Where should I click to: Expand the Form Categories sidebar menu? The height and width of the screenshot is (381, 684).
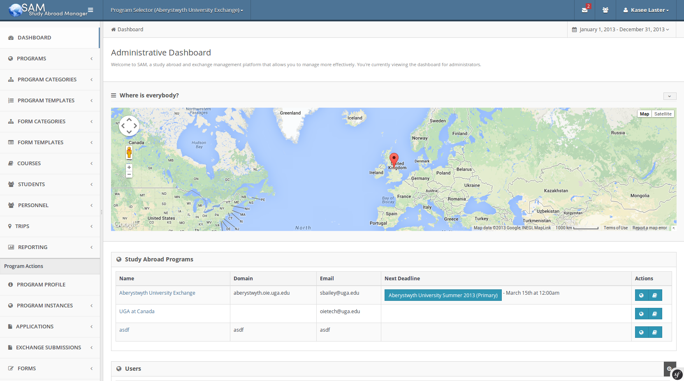pos(50,122)
